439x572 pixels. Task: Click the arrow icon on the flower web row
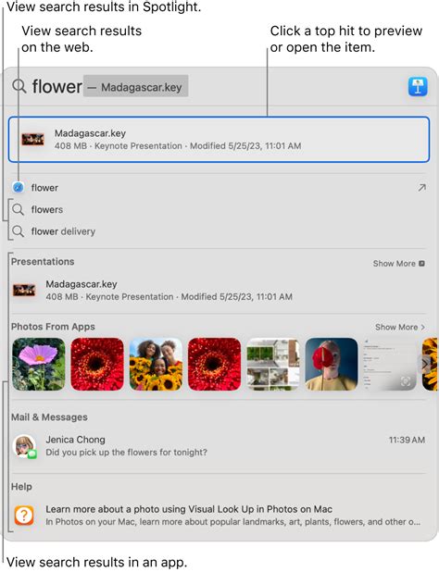pos(421,188)
